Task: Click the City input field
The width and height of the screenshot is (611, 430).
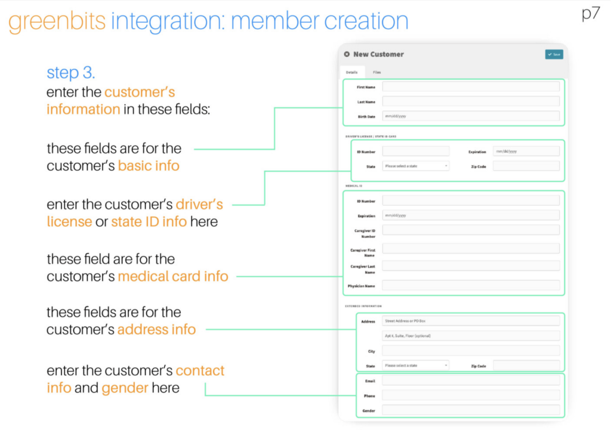Action: tap(471, 351)
